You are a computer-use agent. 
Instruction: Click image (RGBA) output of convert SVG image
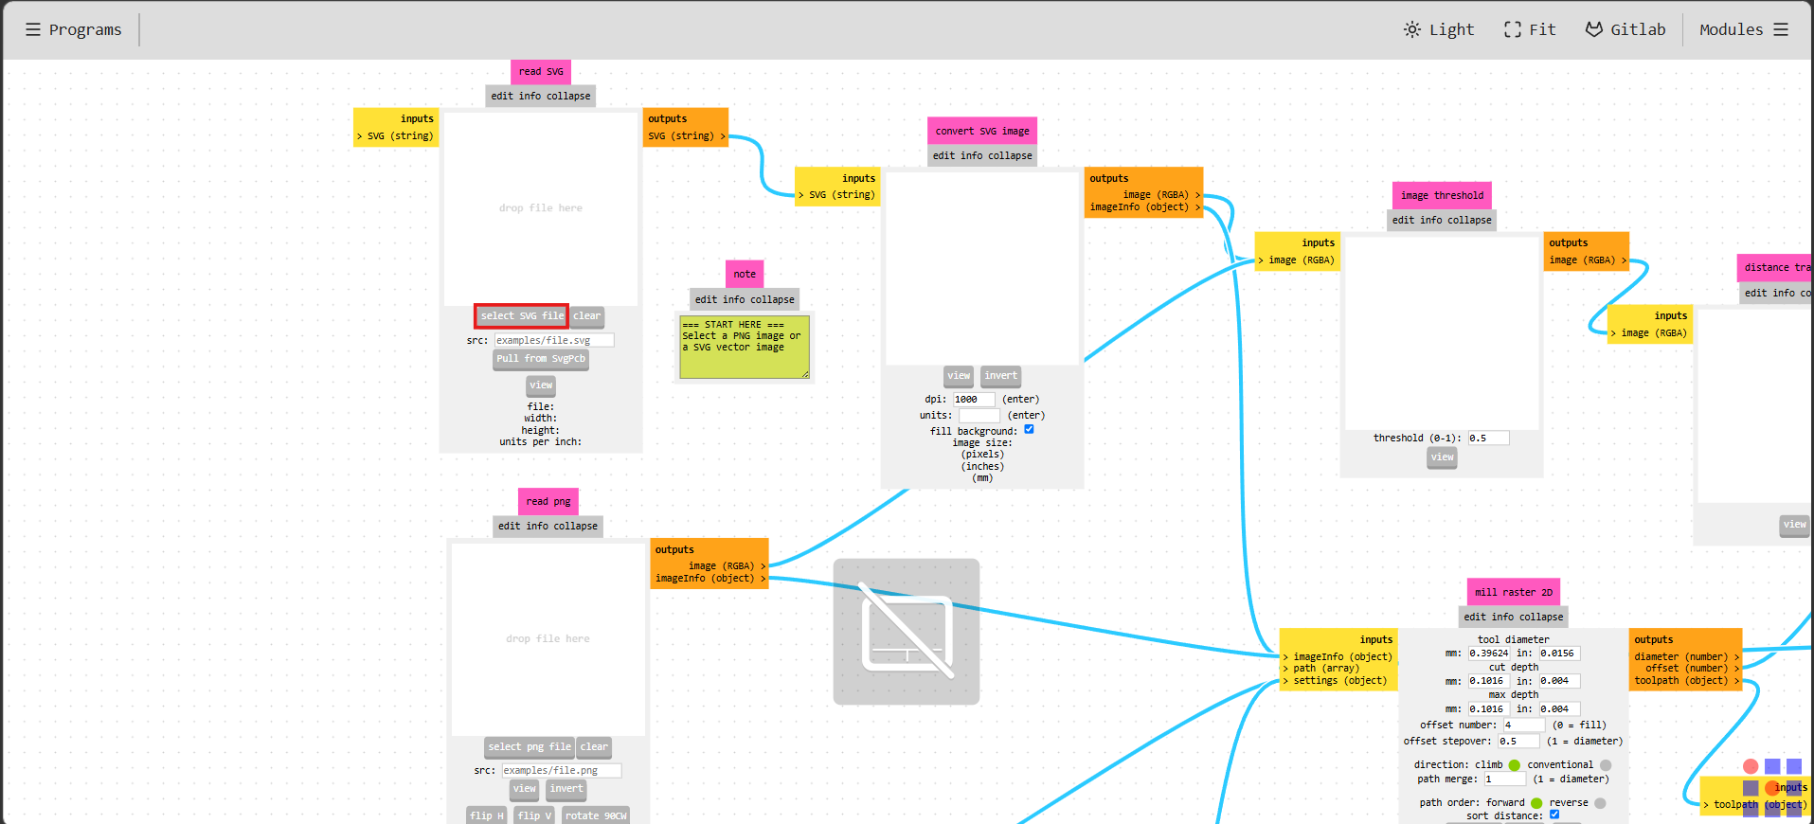click(x=1161, y=195)
